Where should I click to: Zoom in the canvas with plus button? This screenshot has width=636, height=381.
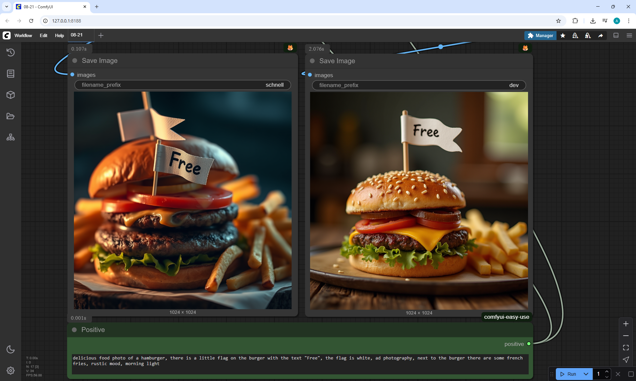coord(626,324)
